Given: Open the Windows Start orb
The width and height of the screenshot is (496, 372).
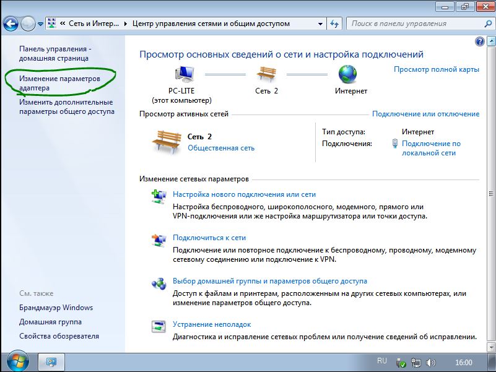Looking at the screenshot, I should click(x=17, y=361).
